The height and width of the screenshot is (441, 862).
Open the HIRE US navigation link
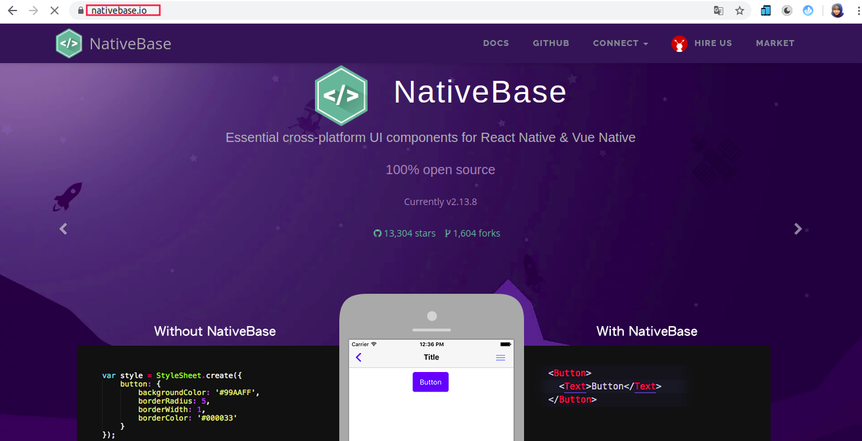[x=713, y=43]
